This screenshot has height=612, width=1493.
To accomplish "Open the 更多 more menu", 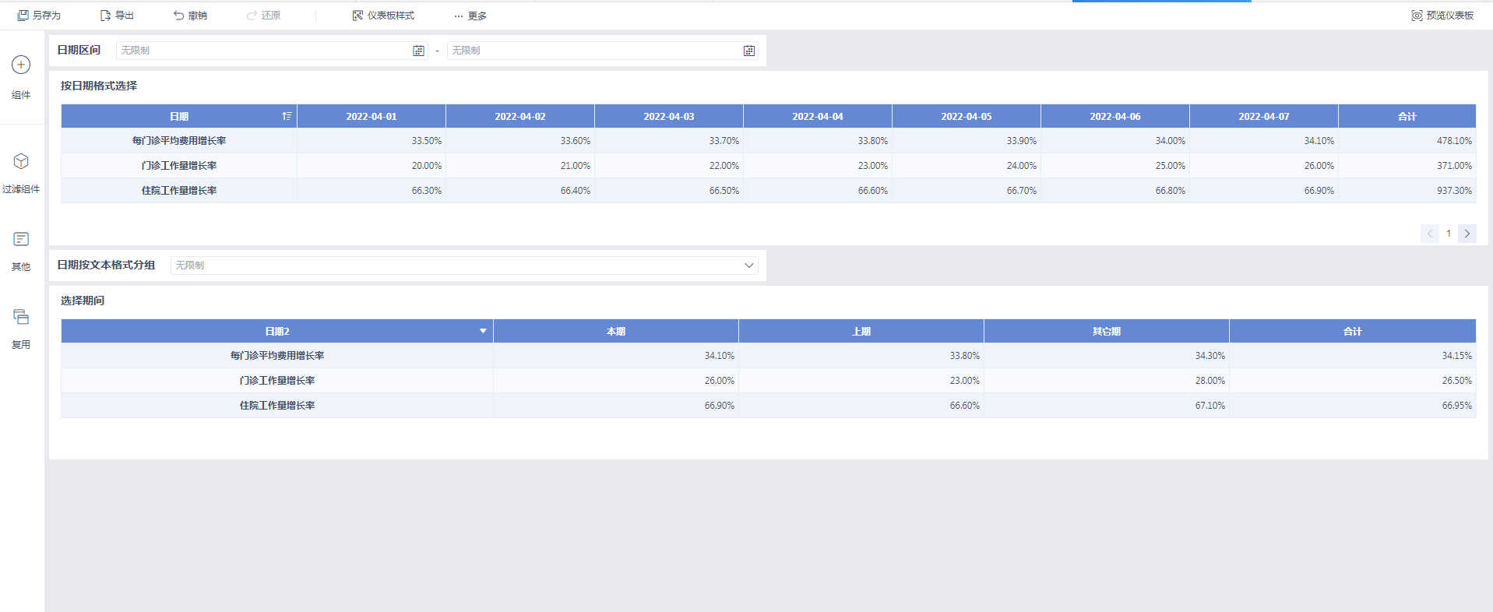I will pos(470,16).
